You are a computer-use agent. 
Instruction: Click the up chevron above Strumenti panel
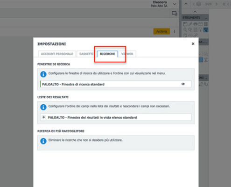[x=195, y=12]
